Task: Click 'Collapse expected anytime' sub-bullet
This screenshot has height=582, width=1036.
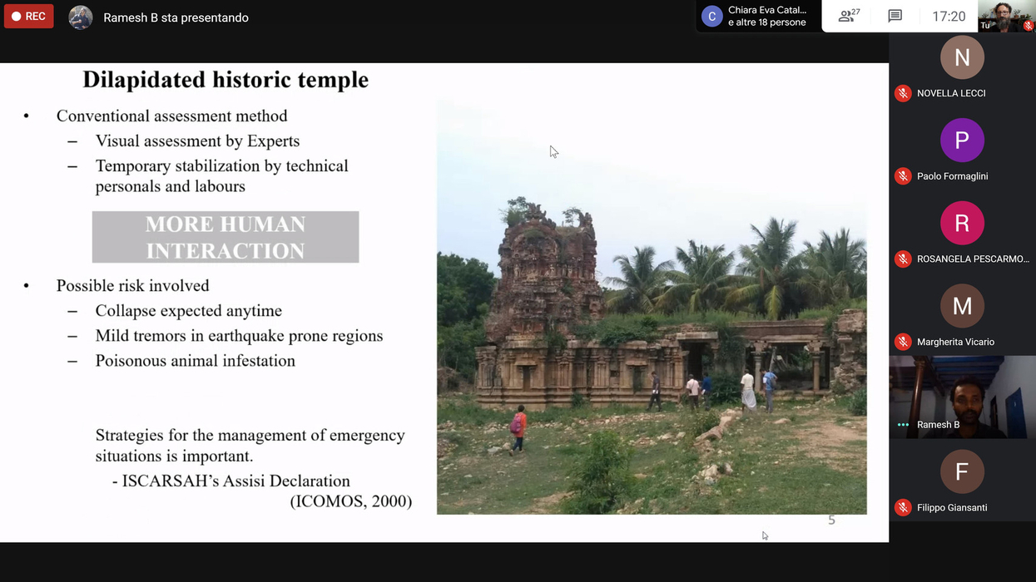Action: click(x=189, y=311)
